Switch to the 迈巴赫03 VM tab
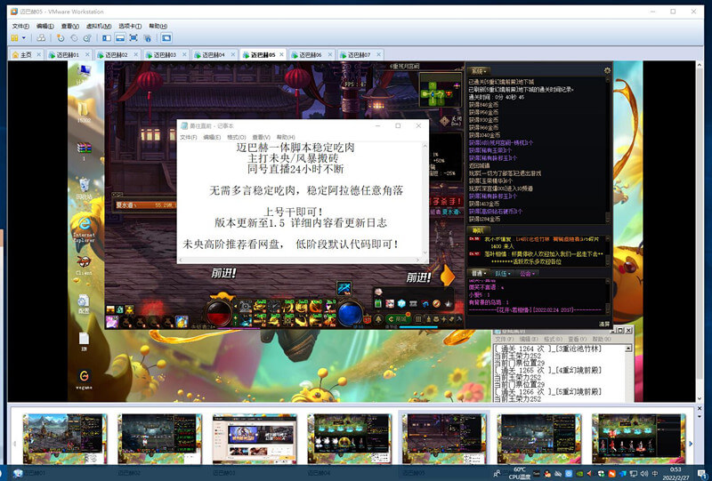712x481 pixels. pyautogui.click(x=165, y=55)
